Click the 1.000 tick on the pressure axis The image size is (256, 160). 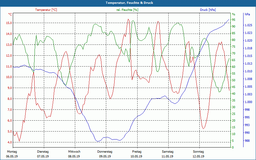249,102
